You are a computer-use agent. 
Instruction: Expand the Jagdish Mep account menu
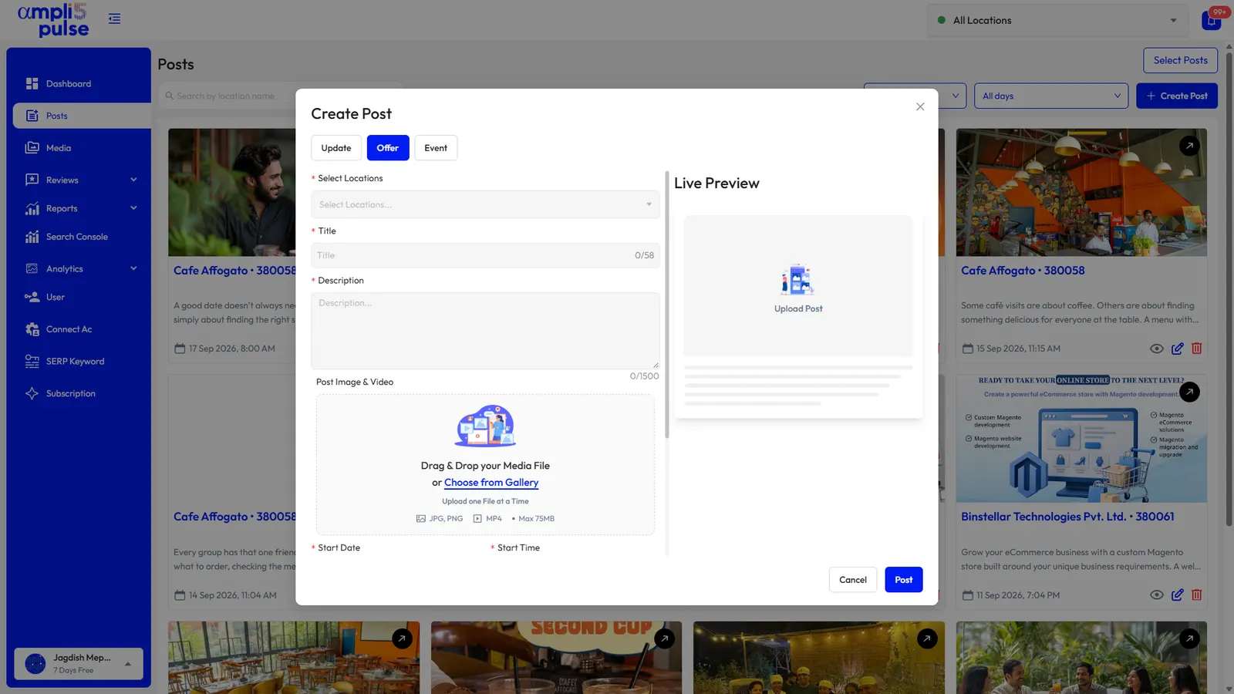tap(79, 663)
